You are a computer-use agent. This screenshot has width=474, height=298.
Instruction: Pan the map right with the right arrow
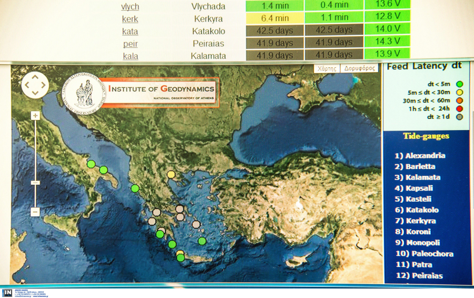point(44,85)
